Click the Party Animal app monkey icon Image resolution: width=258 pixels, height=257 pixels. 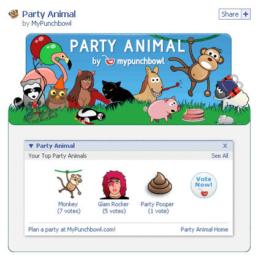pos(13,14)
